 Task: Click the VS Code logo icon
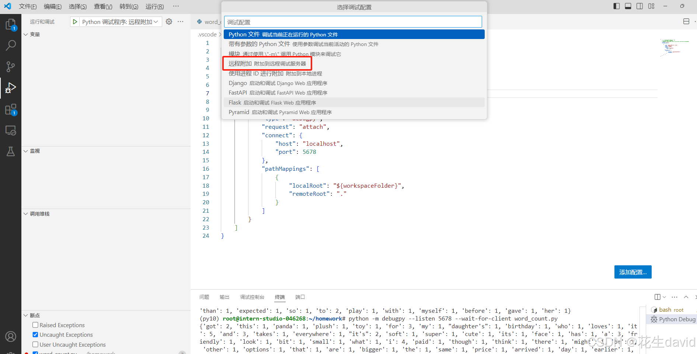click(7, 6)
